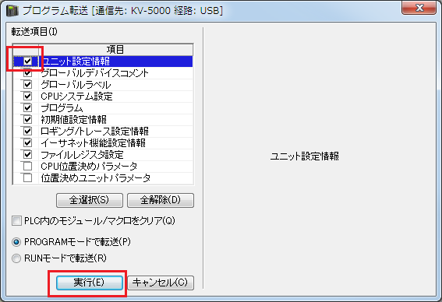Viewport: 442px width, 302px height.
Task: Click the 実行(E) button
Action: pyautogui.click(x=90, y=283)
